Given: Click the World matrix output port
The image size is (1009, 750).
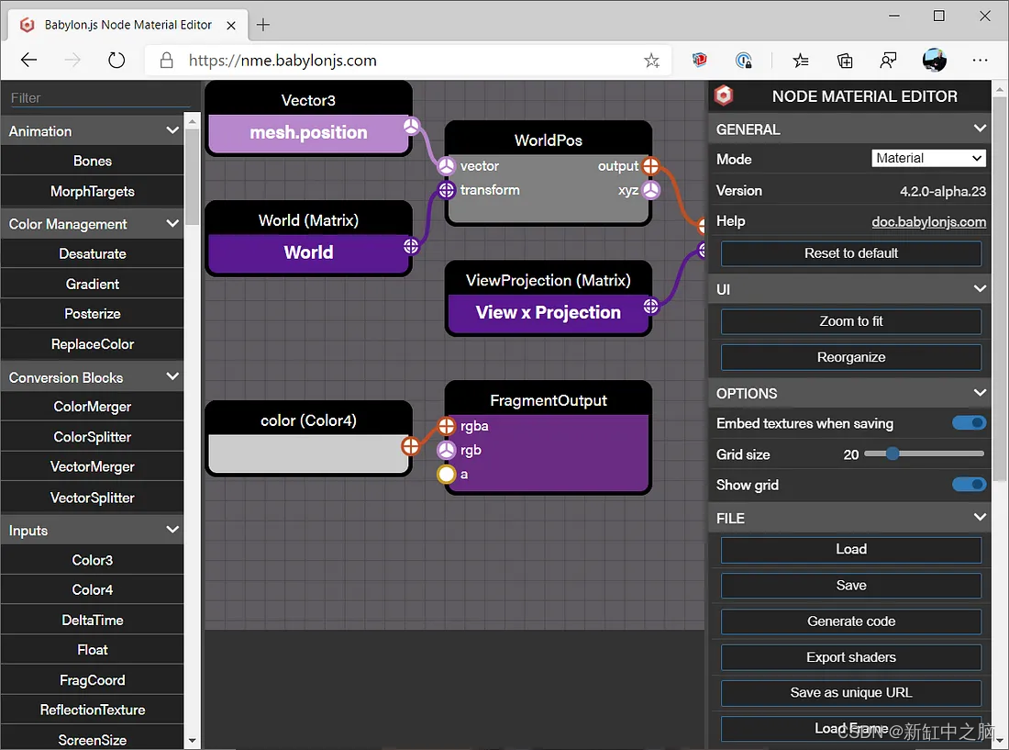Looking at the screenshot, I should pos(411,246).
